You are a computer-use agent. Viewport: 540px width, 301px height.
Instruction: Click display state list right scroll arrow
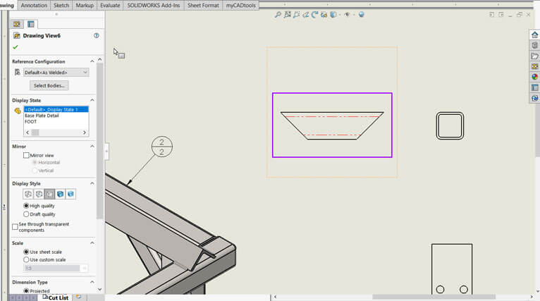(85, 133)
